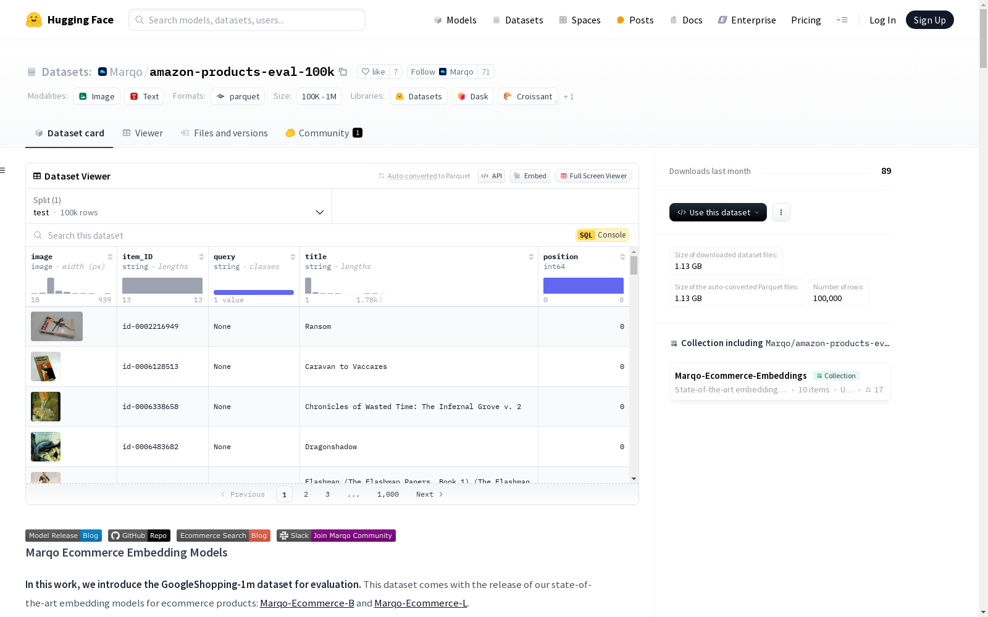
Task: Open the Marqo-Ecommerce-B model link
Action: pos(307,603)
